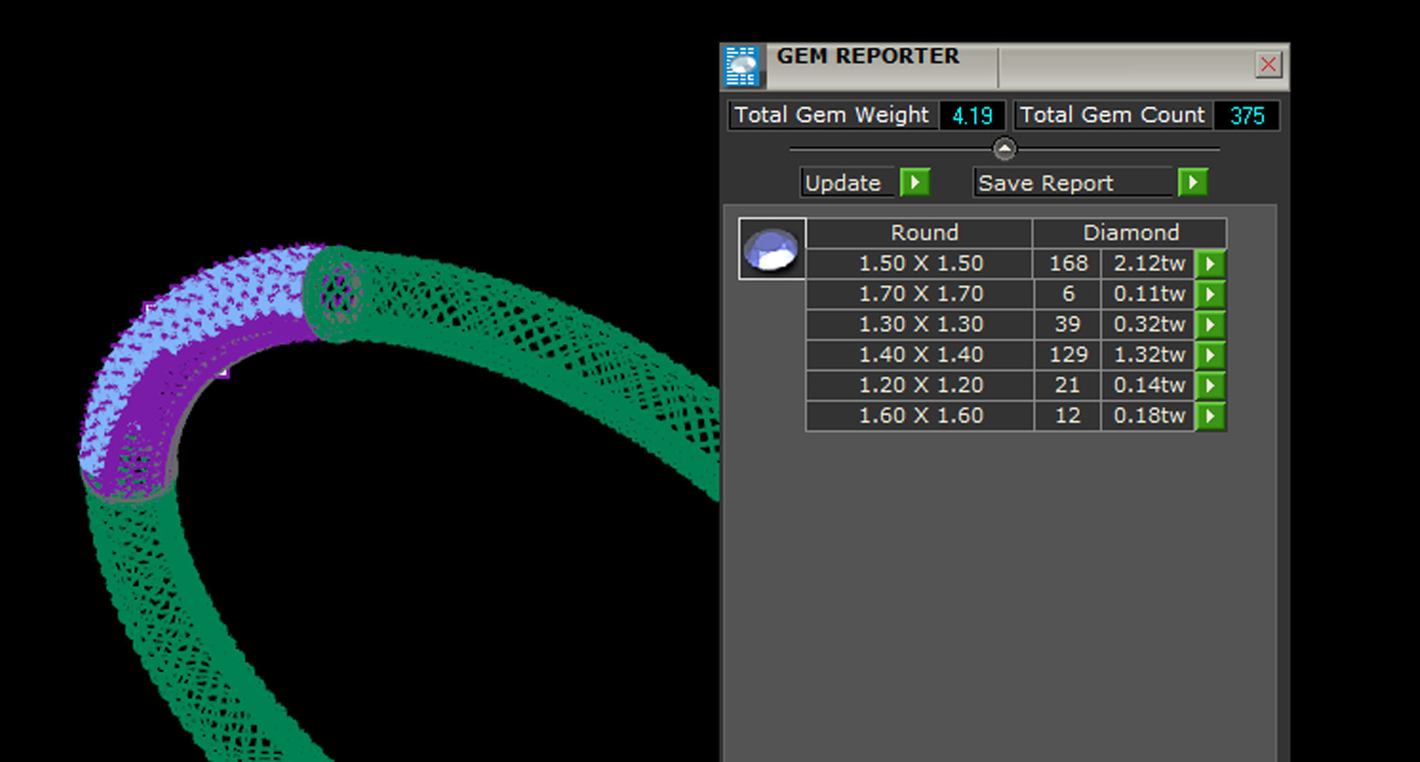Image resolution: width=1420 pixels, height=762 pixels.
Task: Click the 1.30 X 1.30 size cell
Action: (920, 324)
